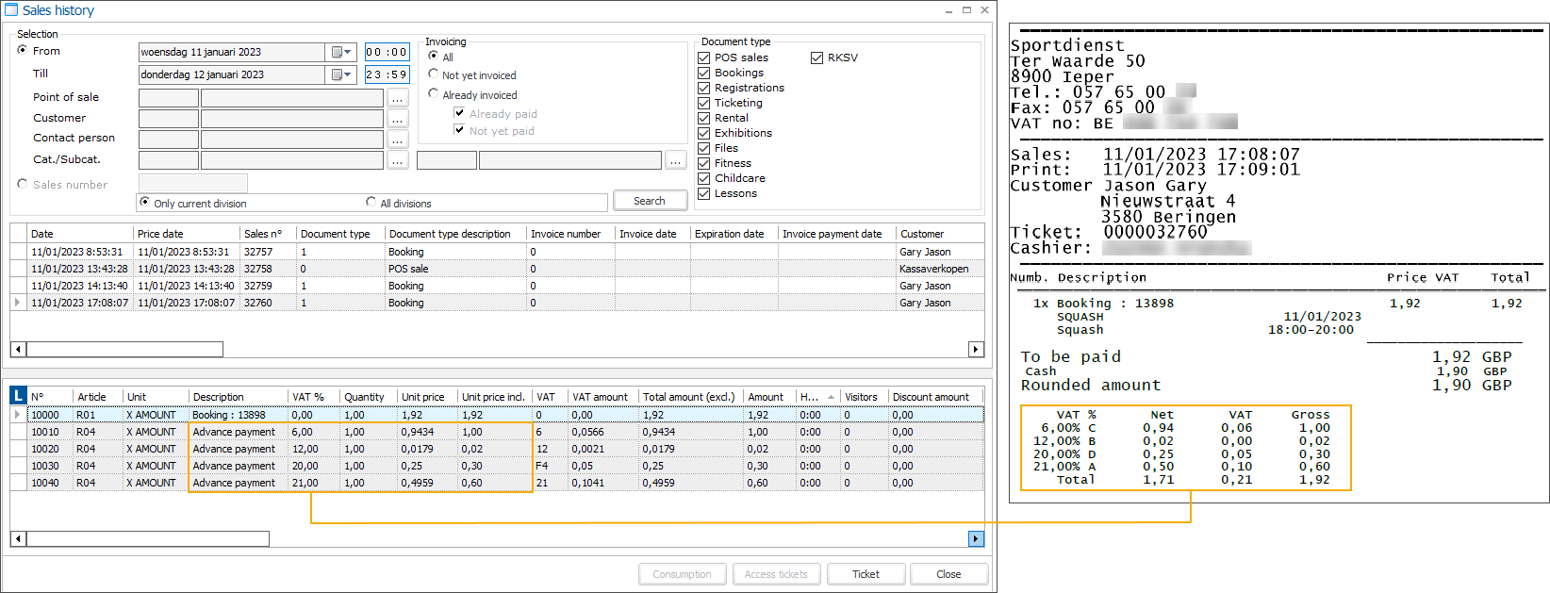Click the Search button

649,201
